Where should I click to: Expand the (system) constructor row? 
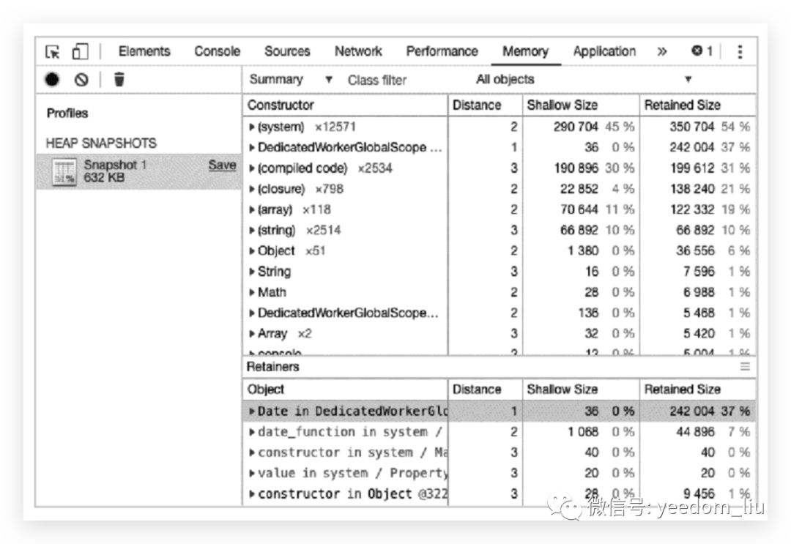253,127
